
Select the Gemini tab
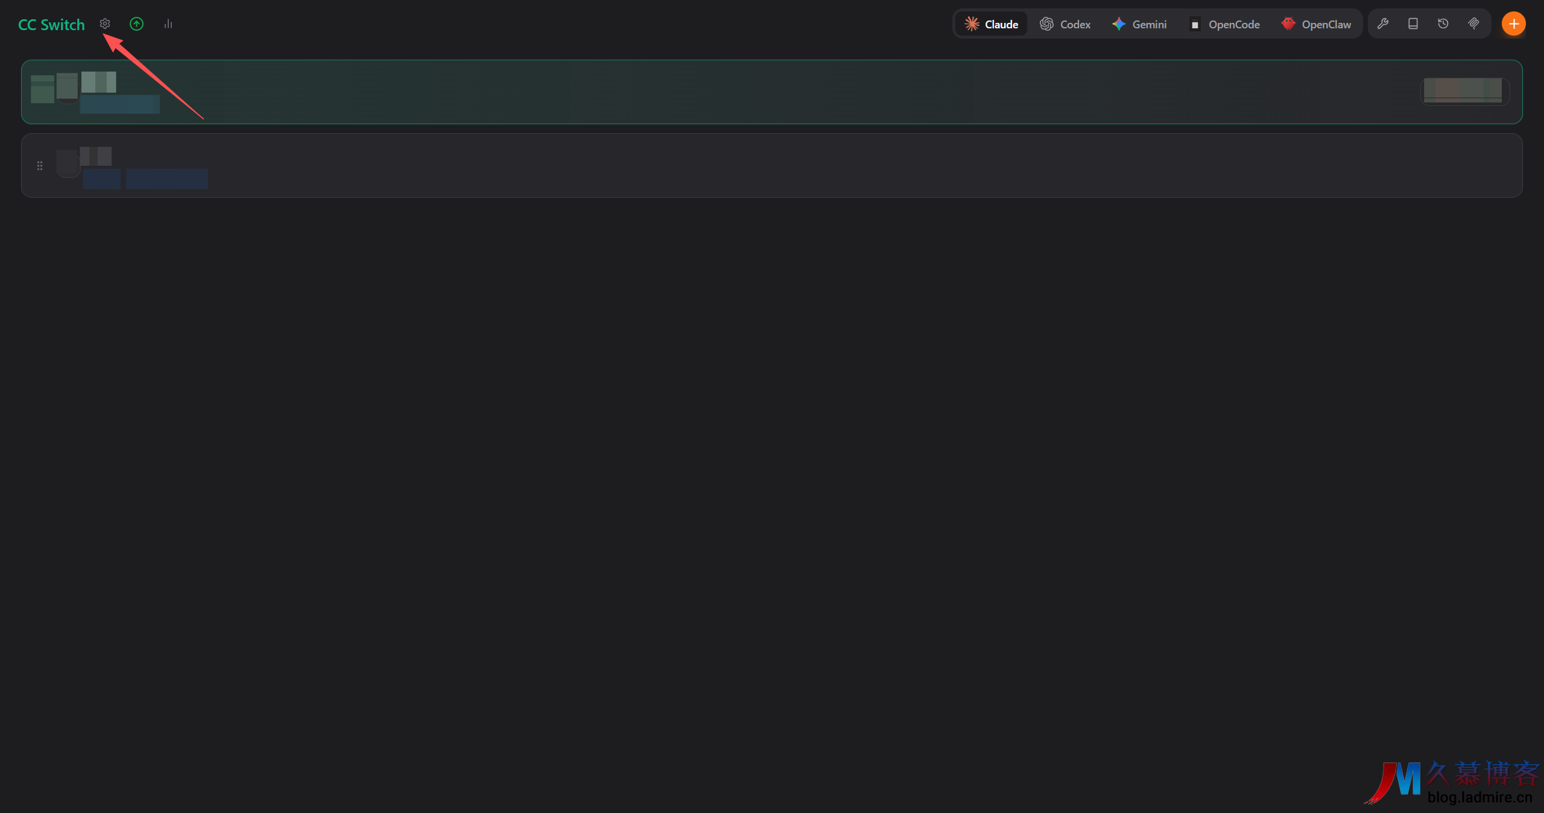[1139, 24]
